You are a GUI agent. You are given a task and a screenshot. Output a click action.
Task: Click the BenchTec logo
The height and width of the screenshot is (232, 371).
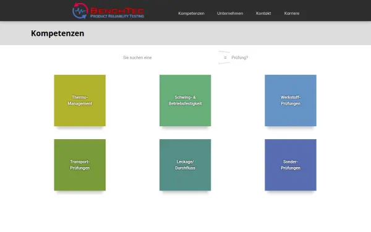(x=108, y=11)
